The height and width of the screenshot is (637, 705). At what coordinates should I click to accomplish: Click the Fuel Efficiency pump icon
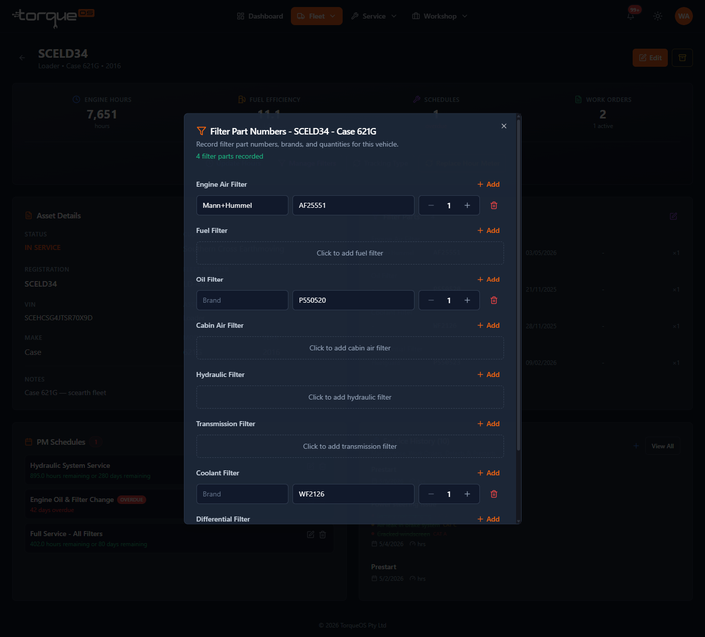coord(242,99)
